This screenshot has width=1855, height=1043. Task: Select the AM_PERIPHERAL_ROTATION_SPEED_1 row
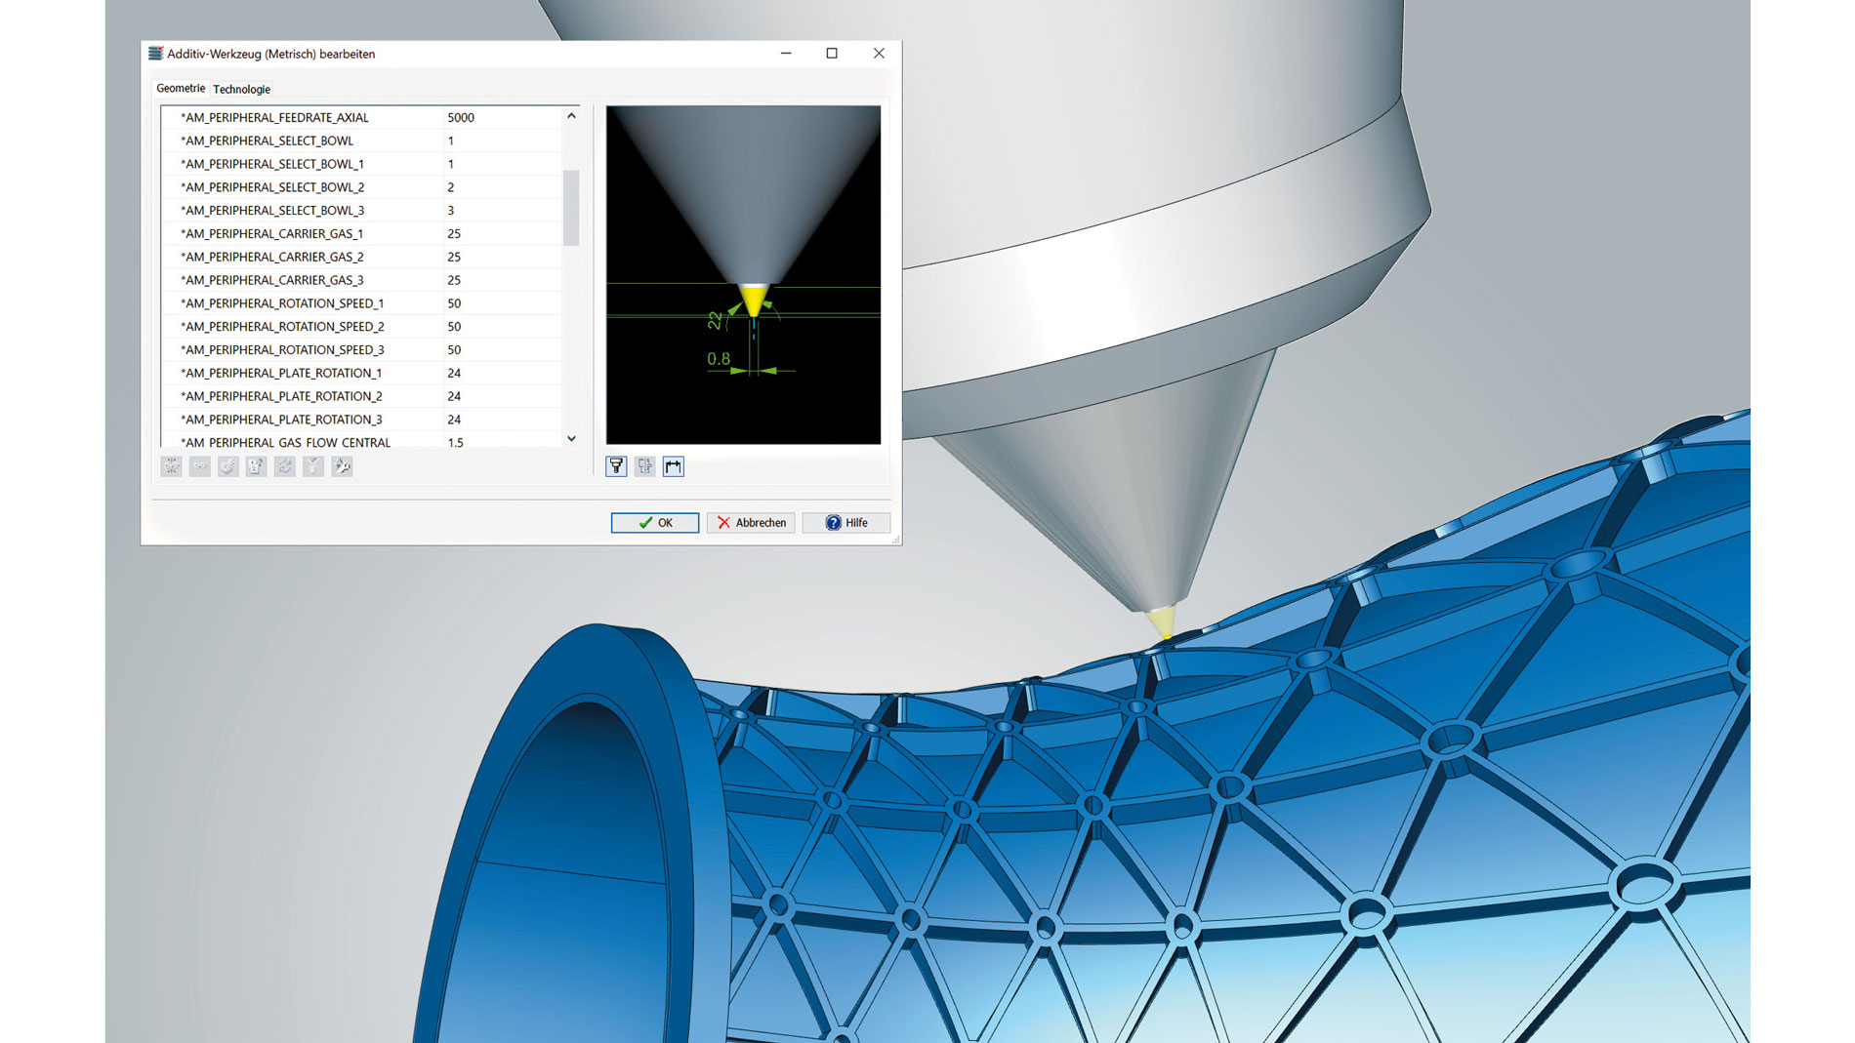pyautogui.click(x=362, y=303)
